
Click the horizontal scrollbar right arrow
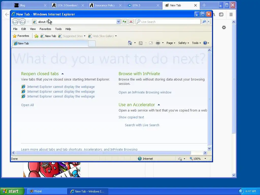coord(205,153)
